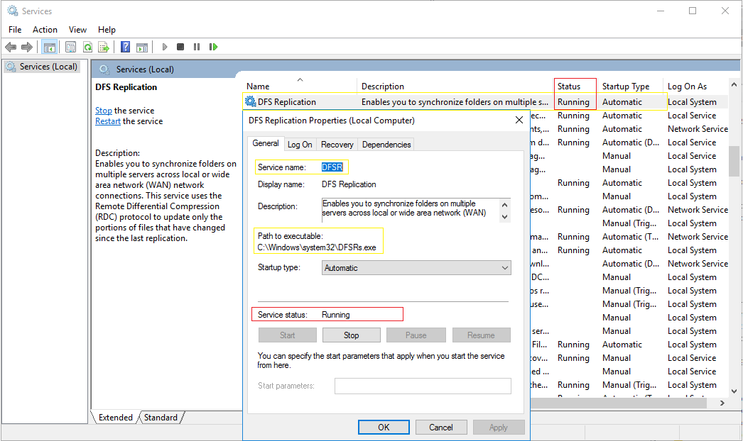Select the General tab
The width and height of the screenshot is (743, 441).
pos(266,143)
